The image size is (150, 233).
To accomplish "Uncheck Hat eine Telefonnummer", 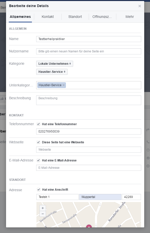I will tap(38, 124).
